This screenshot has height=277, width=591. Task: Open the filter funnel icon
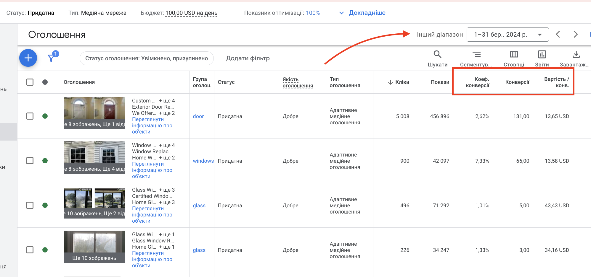52,58
